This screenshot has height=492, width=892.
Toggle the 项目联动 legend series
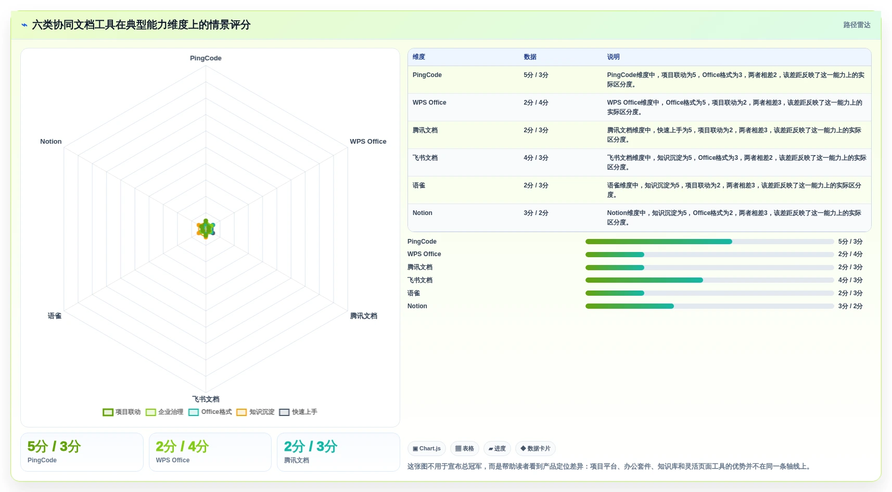point(122,412)
